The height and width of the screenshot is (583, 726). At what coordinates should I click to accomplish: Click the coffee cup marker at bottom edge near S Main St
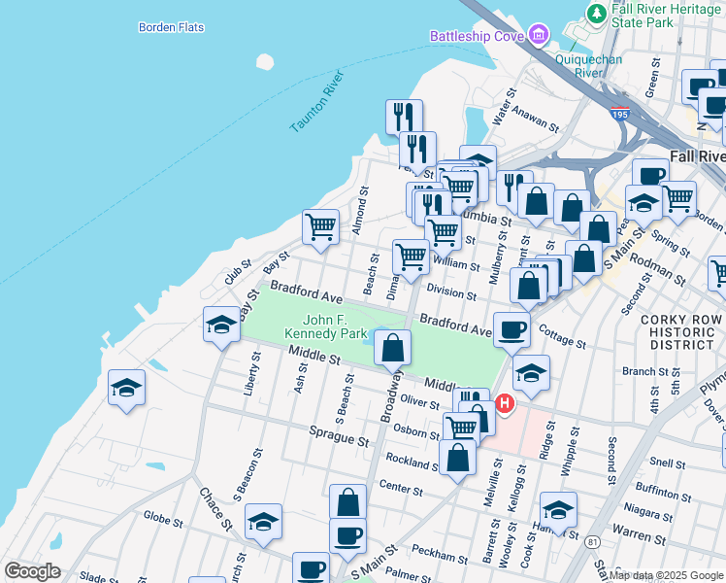312,567
